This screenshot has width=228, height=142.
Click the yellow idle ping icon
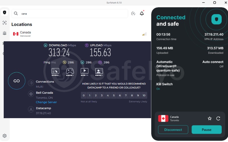[64, 62]
